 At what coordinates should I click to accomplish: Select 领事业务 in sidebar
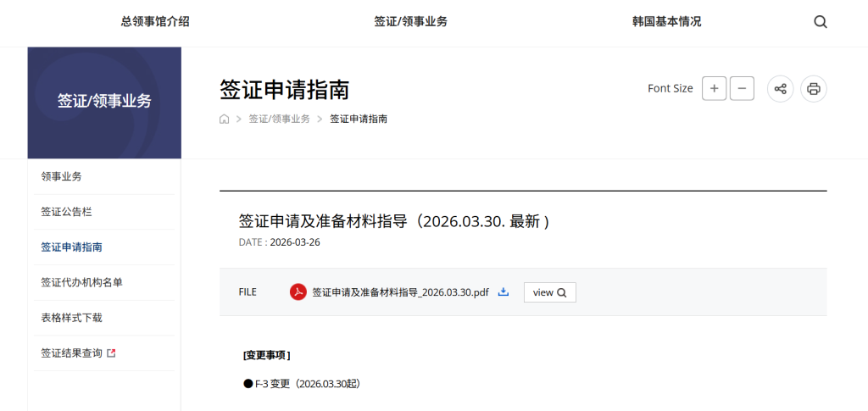click(62, 176)
